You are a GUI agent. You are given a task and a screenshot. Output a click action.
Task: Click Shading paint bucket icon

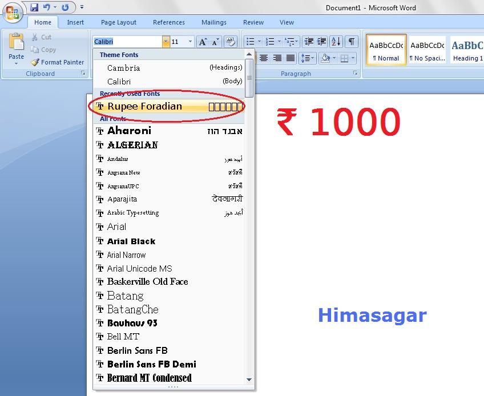pyautogui.click(x=325, y=58)
